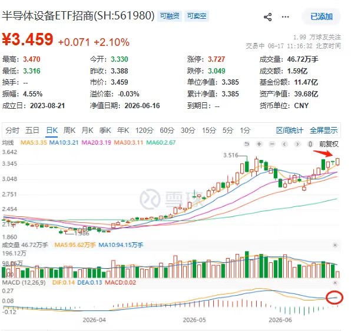Click the 均线 moving average label
Screen dimensions: 351x331
8,142
